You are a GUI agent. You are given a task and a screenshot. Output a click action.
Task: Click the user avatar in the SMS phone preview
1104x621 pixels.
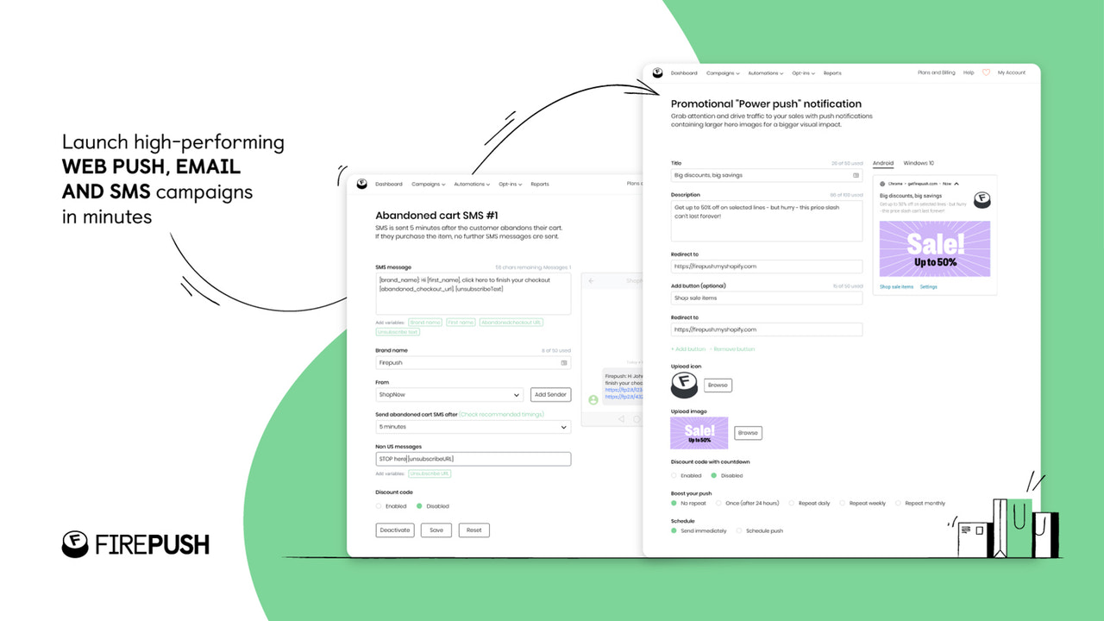pos(592,398)
